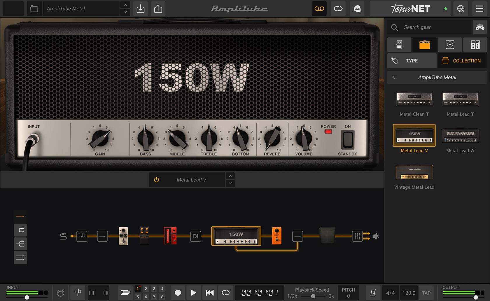Open the cabinets gear category

[x=450, y=45]
